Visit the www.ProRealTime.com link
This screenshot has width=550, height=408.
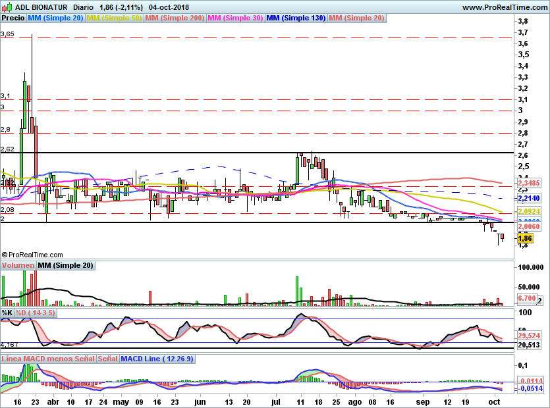coord(505,7)
